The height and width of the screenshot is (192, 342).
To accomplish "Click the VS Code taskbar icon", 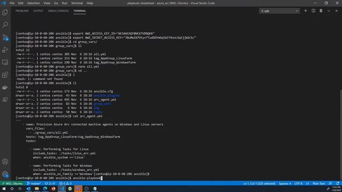I will coord(62,189).
